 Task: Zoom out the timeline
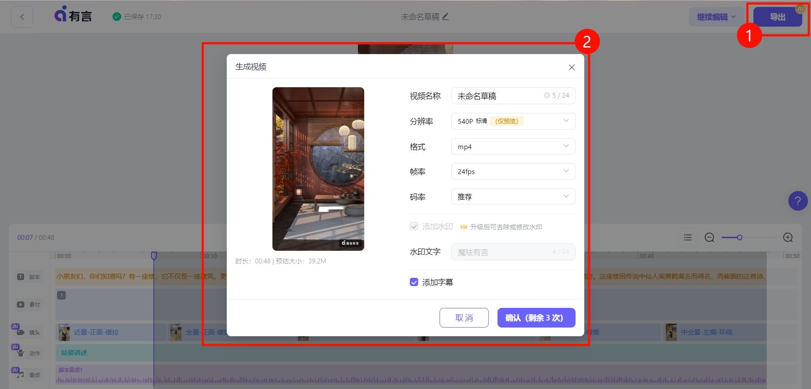point(709,238)
